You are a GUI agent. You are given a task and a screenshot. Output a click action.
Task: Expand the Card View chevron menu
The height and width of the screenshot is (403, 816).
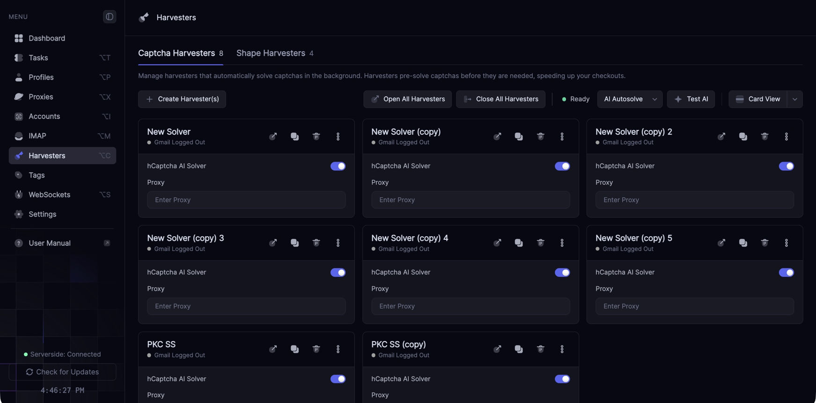click(795, 99)
